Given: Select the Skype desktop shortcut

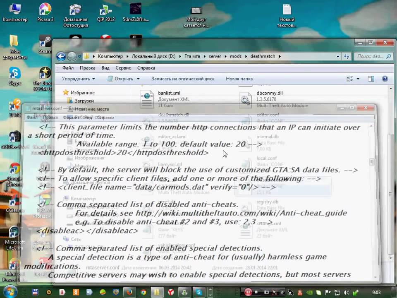Looking at the screenshot, I should 15,76.
